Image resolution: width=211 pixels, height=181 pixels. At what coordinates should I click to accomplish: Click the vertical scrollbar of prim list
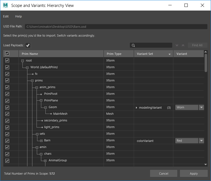pos(205,63)
